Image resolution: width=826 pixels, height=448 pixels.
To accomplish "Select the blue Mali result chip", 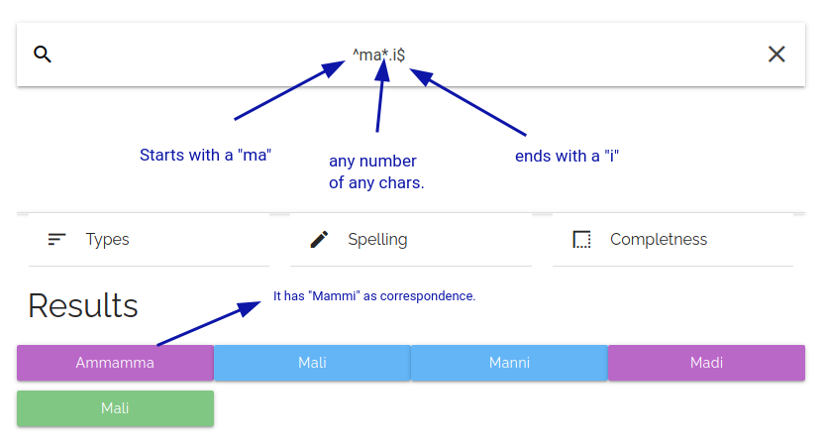I will tap(312, 363).
